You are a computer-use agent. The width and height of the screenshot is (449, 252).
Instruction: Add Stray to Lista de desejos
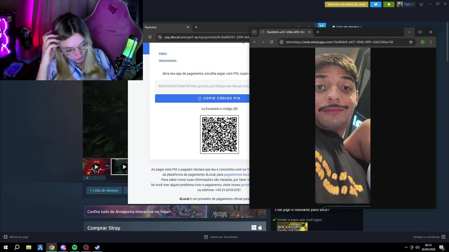[104, 190]
